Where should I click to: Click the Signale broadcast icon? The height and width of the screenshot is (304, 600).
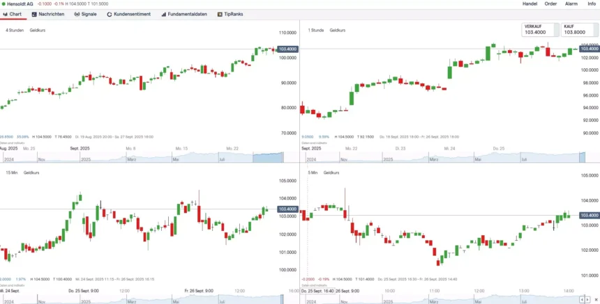76,14
